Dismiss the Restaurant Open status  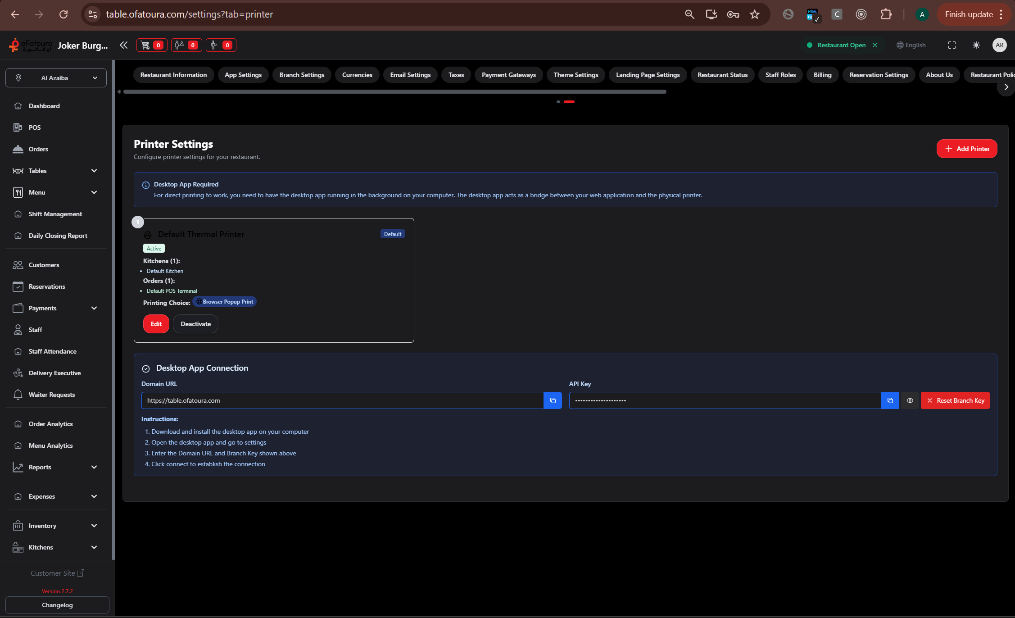click(x=875, y=45)
